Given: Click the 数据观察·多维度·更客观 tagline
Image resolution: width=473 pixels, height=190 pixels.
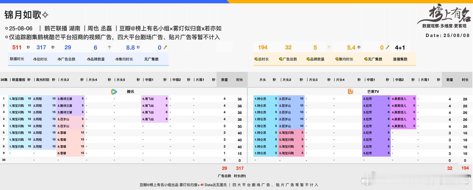Looking at the screenshot, I should 444,26.
